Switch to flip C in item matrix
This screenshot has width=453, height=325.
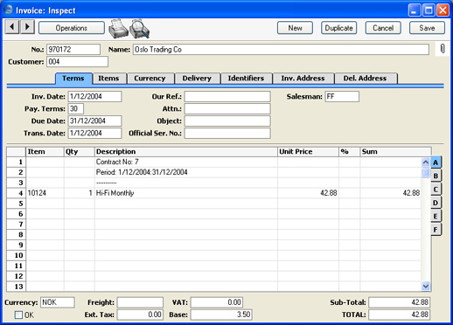436,190
